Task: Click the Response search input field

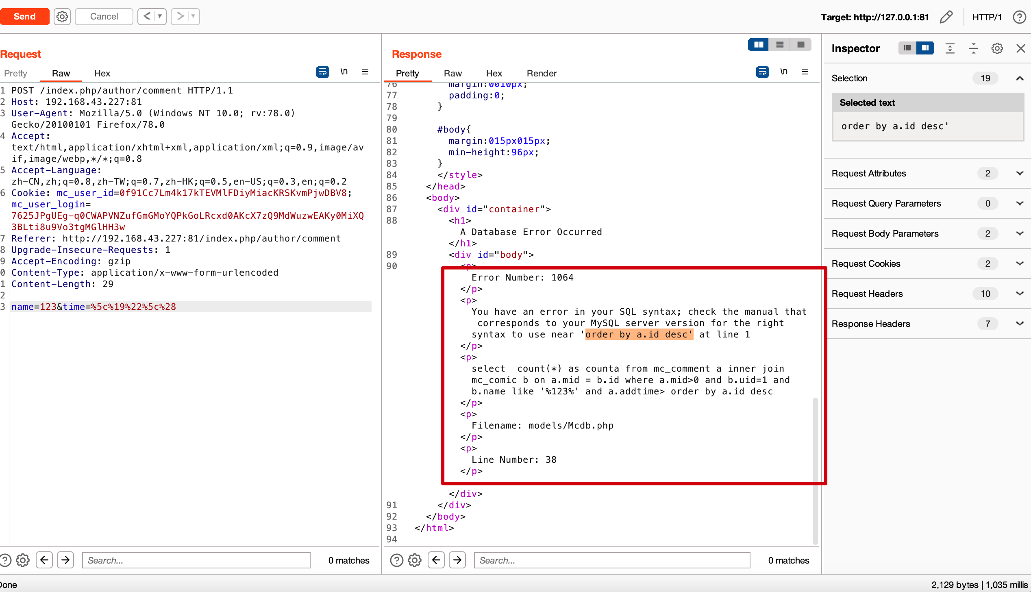Action: tap(612, 560)
